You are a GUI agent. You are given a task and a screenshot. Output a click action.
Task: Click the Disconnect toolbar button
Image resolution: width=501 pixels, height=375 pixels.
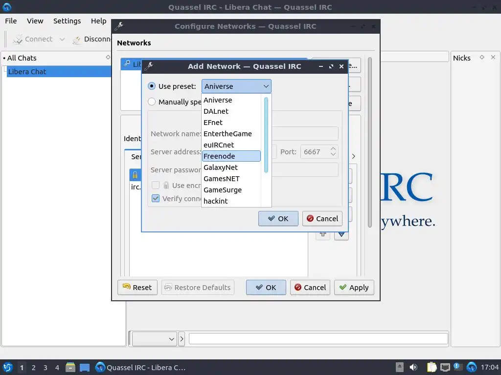tap(91, 39)
